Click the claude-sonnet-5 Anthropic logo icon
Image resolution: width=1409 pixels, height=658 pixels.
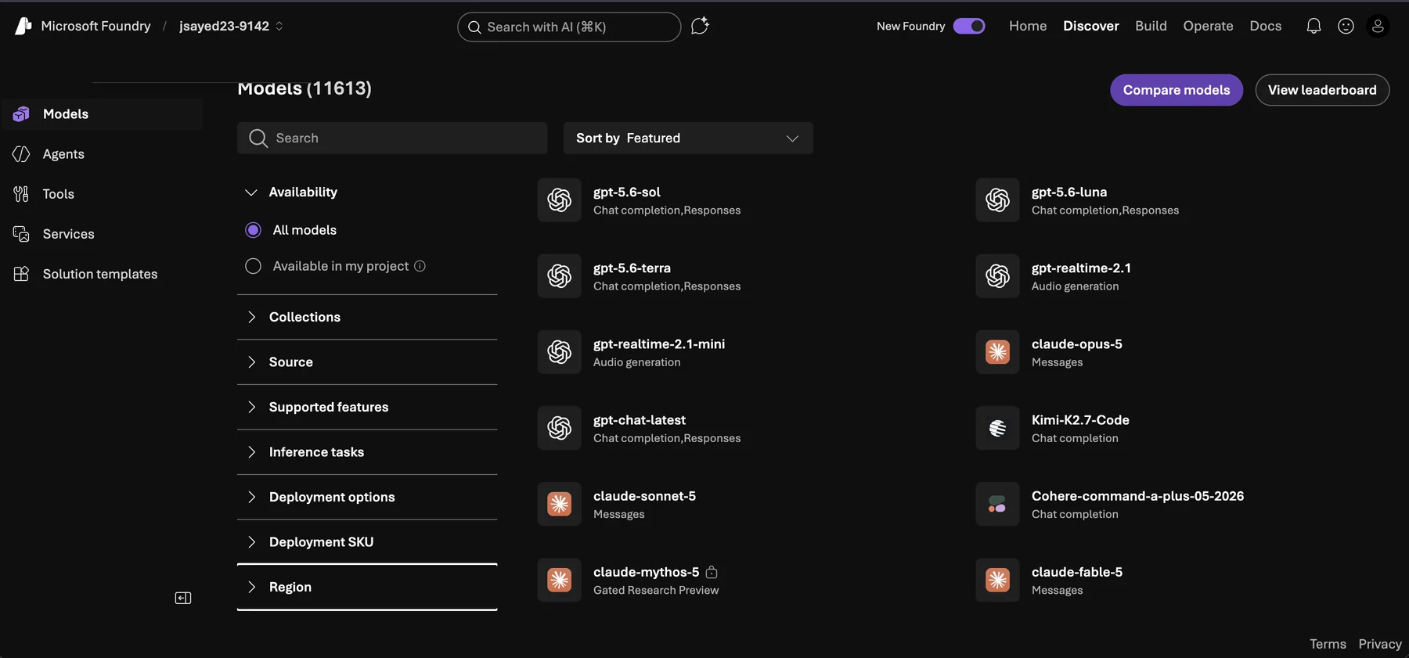click(x=559, y=504)
